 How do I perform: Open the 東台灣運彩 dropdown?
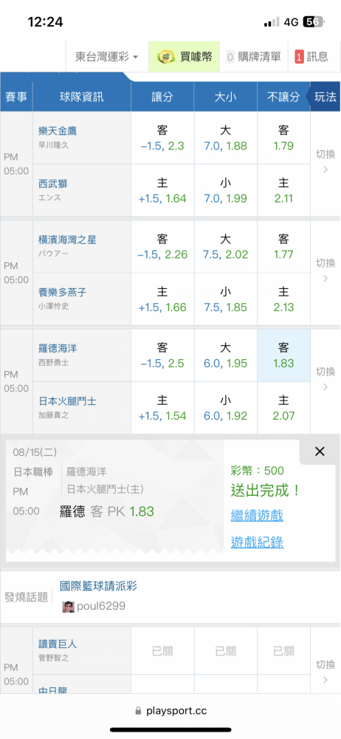click(x=107, y=57)
